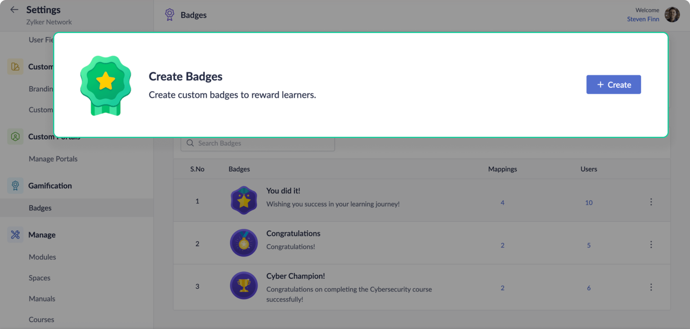Screen dimensions: 690x329
Task: Open the kebab menu for You did it!
Action: 651,202
